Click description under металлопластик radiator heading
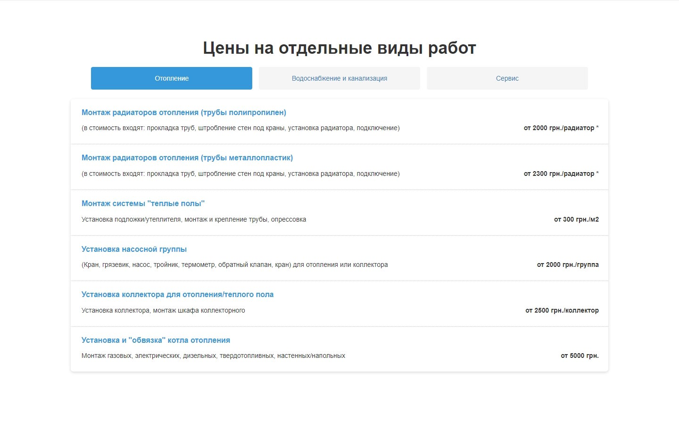 (x=240, y=174)
